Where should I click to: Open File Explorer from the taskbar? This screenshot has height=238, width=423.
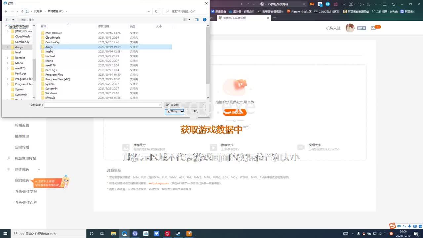pyautogui.click(x=113, y=234)
